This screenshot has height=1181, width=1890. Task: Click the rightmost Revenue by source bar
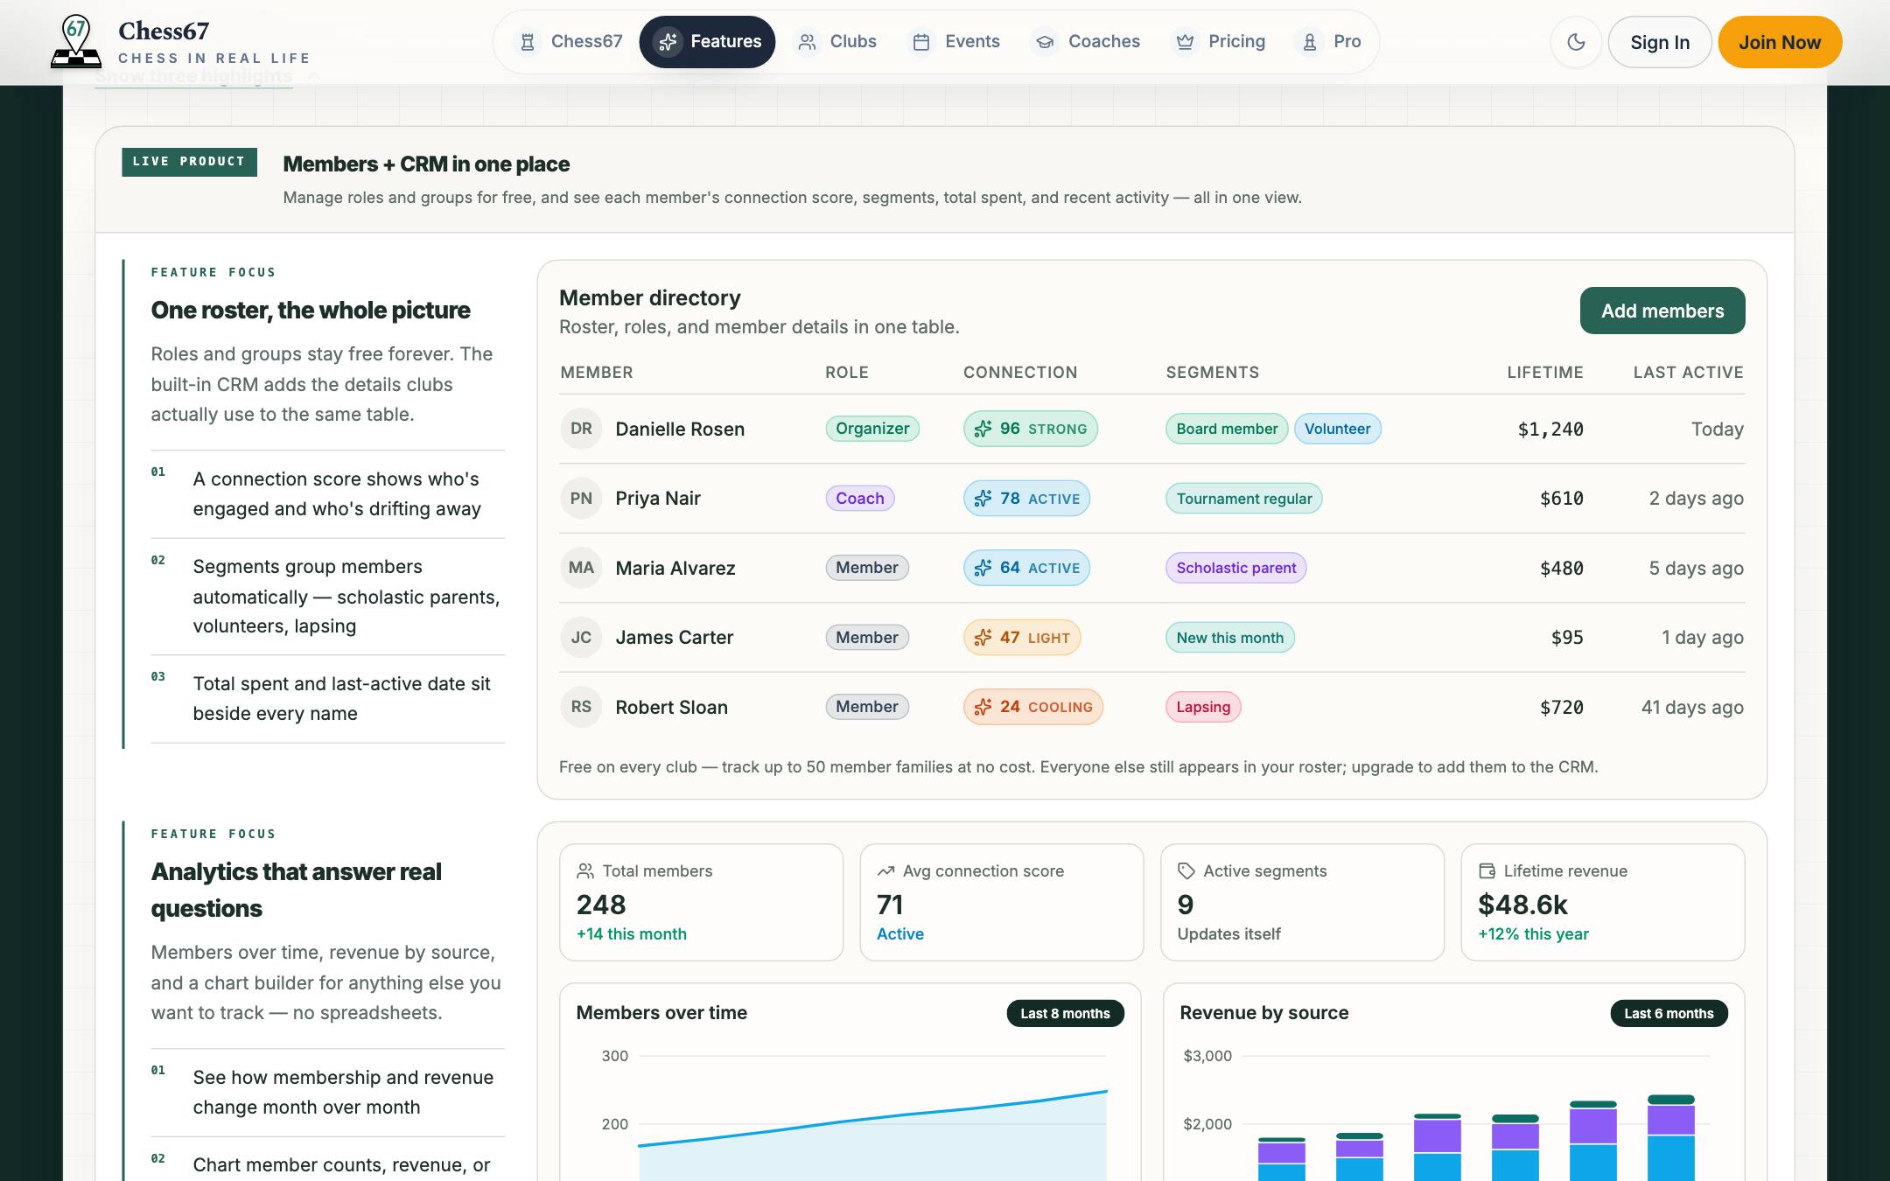coord(1670,1138)
